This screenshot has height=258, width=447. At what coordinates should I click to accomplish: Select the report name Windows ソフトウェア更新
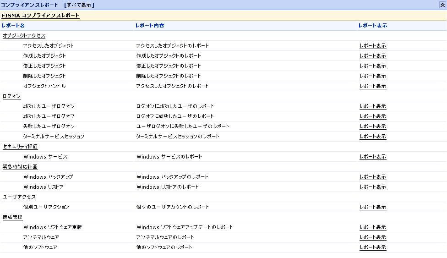[x=53, y=227]
